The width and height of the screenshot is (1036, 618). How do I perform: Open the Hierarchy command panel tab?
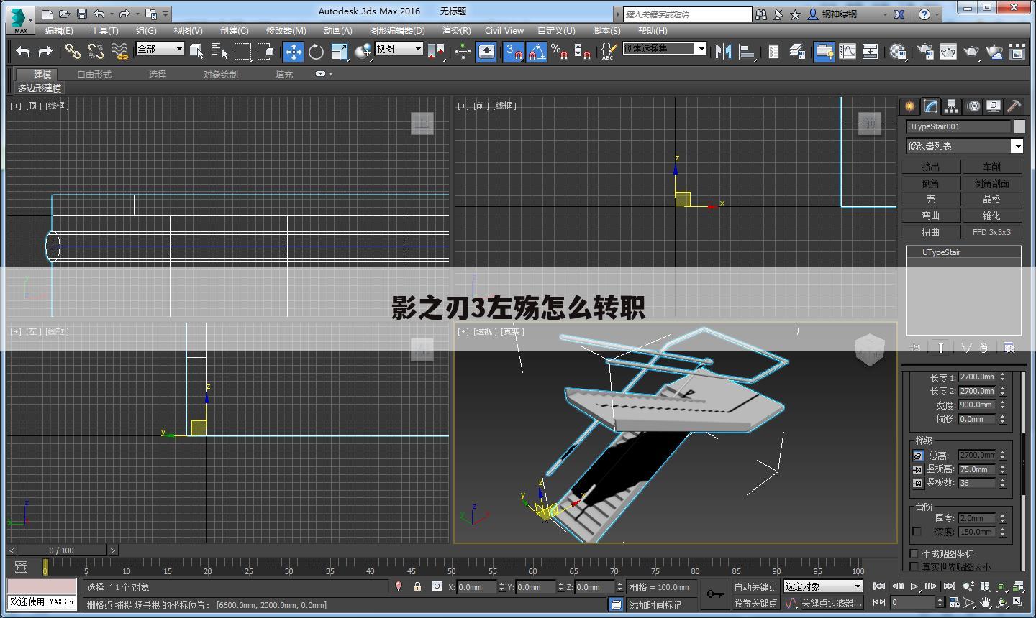pos(952,106)
